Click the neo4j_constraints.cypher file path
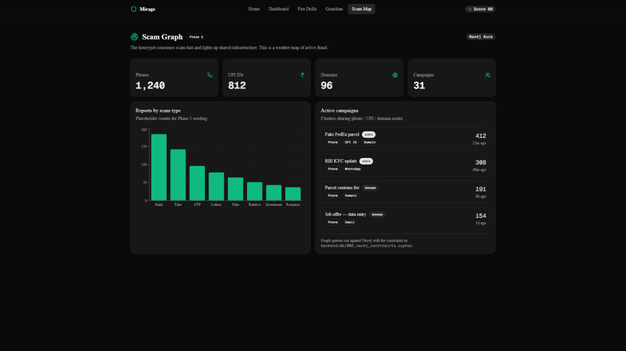The image size is (626, 351). (367, 246)
